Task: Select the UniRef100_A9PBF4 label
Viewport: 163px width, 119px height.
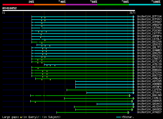Action: 149,36
